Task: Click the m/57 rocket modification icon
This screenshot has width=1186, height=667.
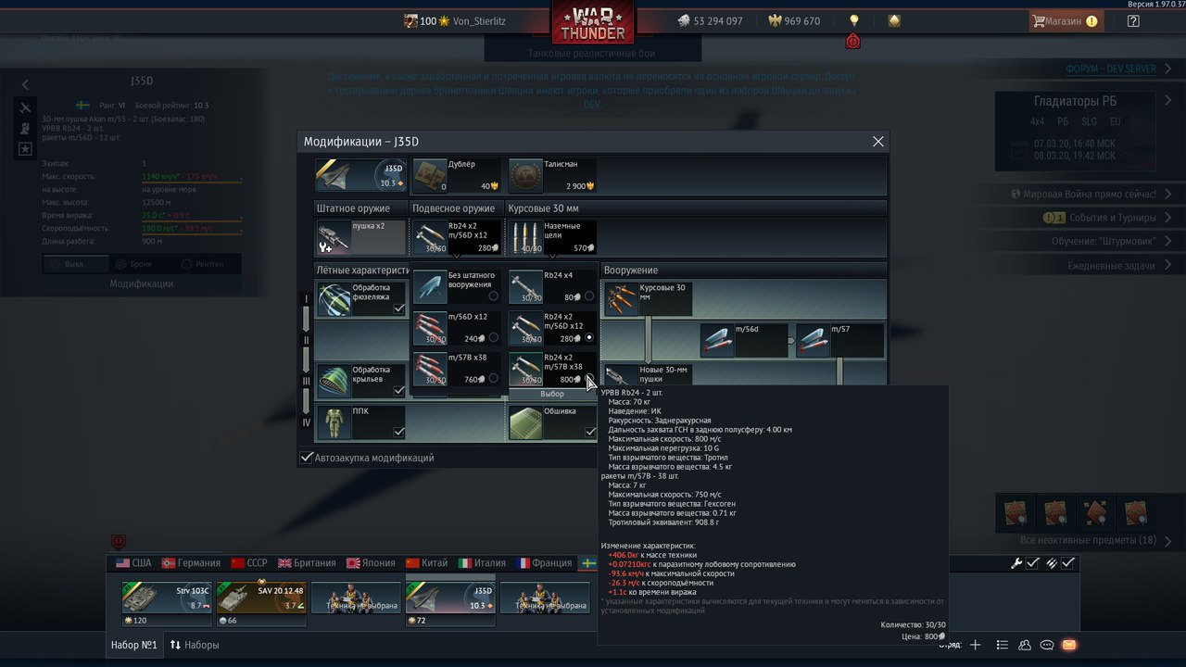Action: (x=814, y=340)
